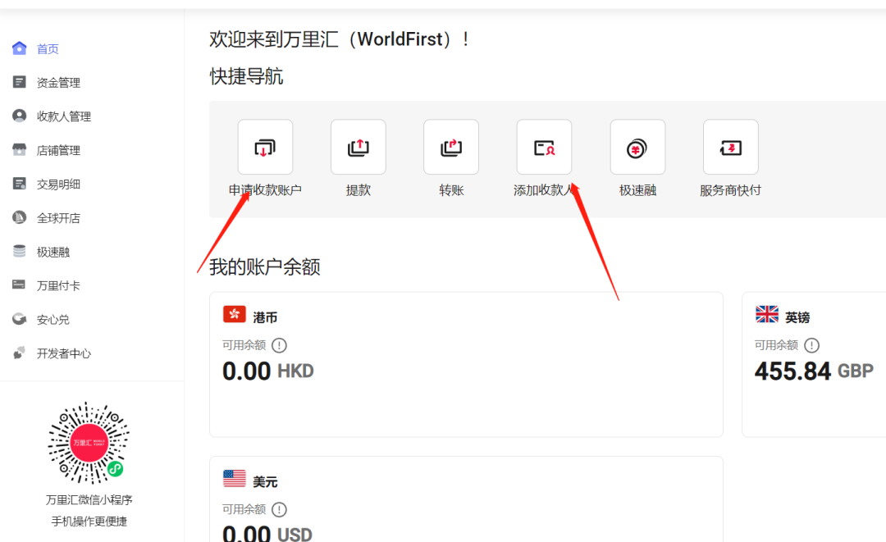Click the 万里汇 WeChat mini-program QR code
The image size is (886, 542).
click(89, 444)
